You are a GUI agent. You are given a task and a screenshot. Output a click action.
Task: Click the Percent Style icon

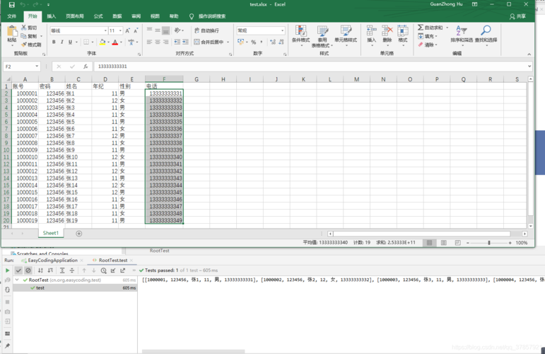coord(253,42)
